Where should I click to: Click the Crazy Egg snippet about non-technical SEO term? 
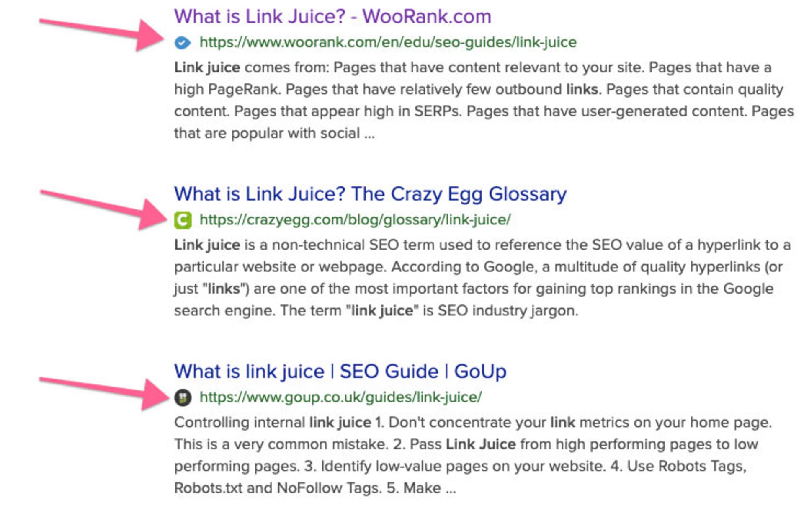click(x=482, y=278)
